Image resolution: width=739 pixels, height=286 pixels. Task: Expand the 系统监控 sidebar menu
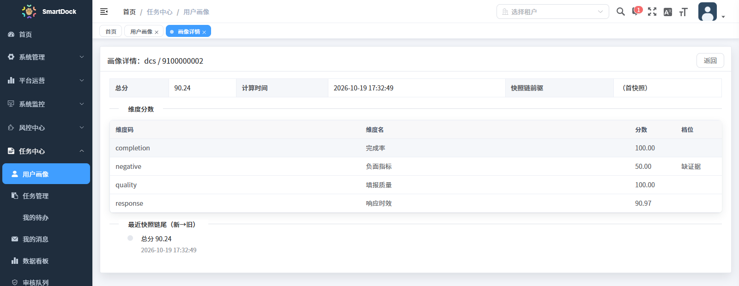[46, 104]
